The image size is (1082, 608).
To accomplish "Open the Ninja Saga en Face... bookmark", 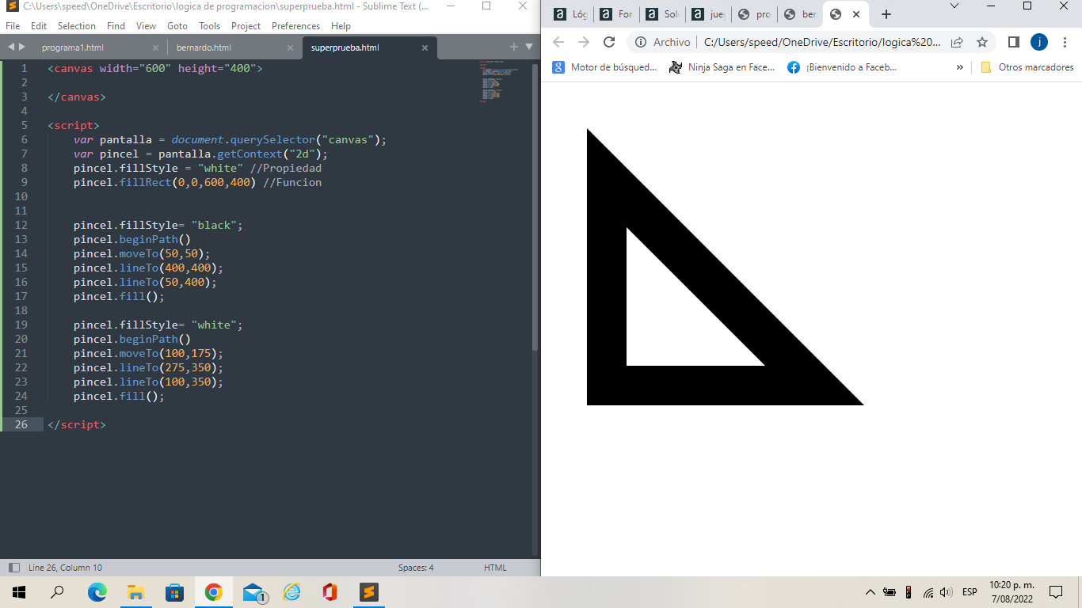I will click(x=722, y=67).
